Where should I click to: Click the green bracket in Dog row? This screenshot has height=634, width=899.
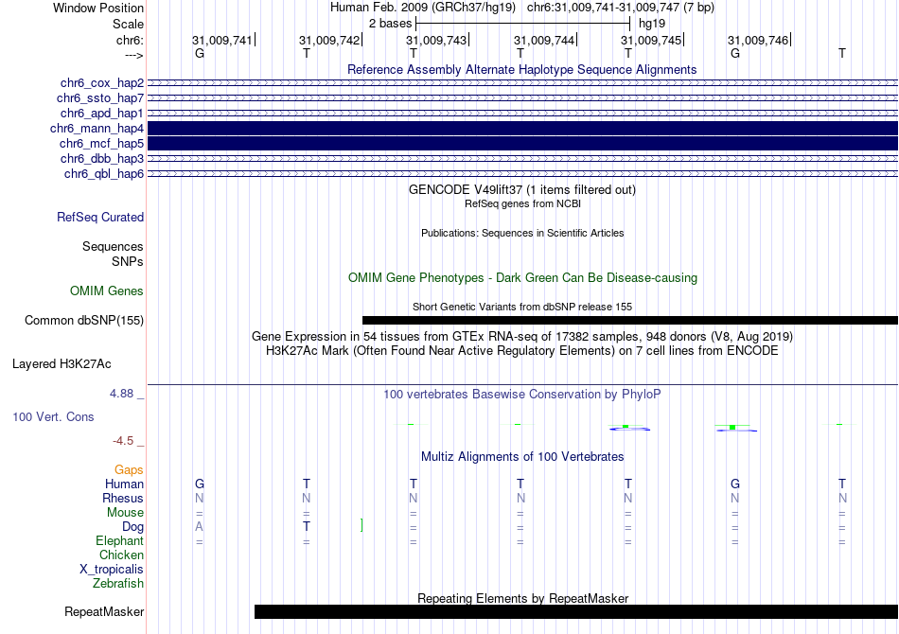pyautogui.click(x=361, y=525)
